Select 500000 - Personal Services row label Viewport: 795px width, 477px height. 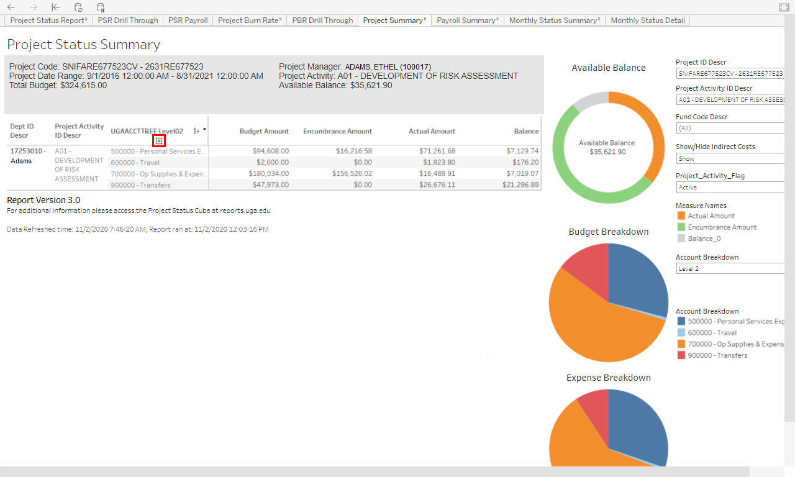click(157, 152)
